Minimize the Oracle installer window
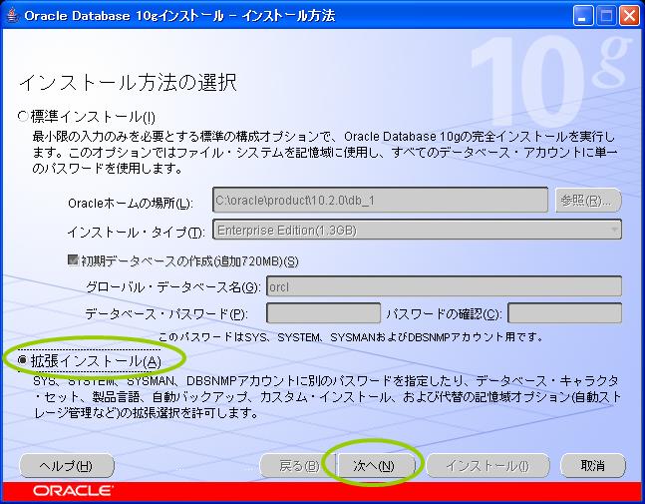Screen dimensions: 645x504 (x=583, y=17)
